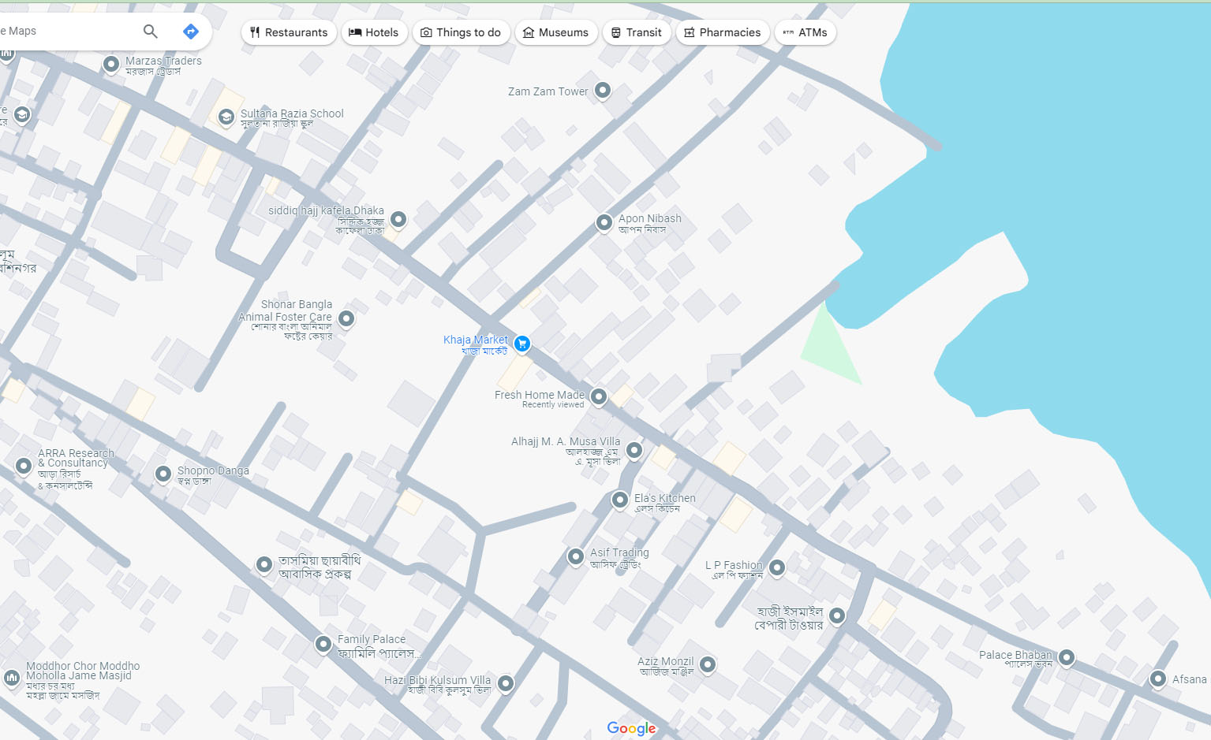Open the Apon Nibash location pin
Screen dimensions: 1211x740
click(x=604, y=222)
